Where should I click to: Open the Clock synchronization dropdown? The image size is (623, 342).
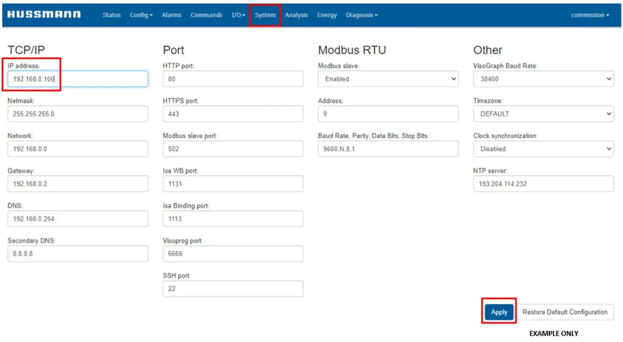tap(543, 149)
